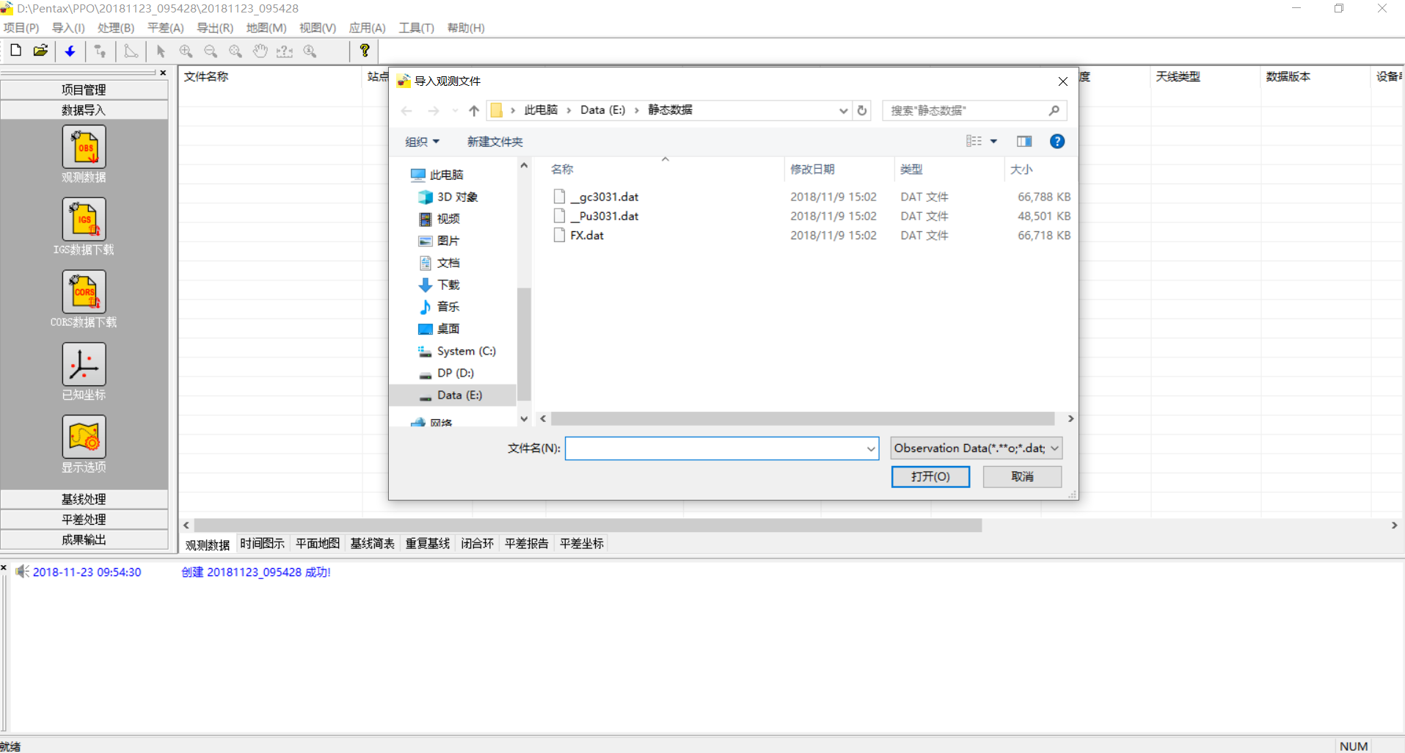
Task: Toggle the preview pane button in dialog
Action: (1023, 142)
